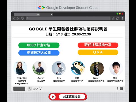Click the trash delete icon
Viewport: 136px width, 102px height.
pos(122,89)
